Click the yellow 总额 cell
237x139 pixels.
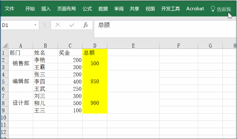coord(95,52)
